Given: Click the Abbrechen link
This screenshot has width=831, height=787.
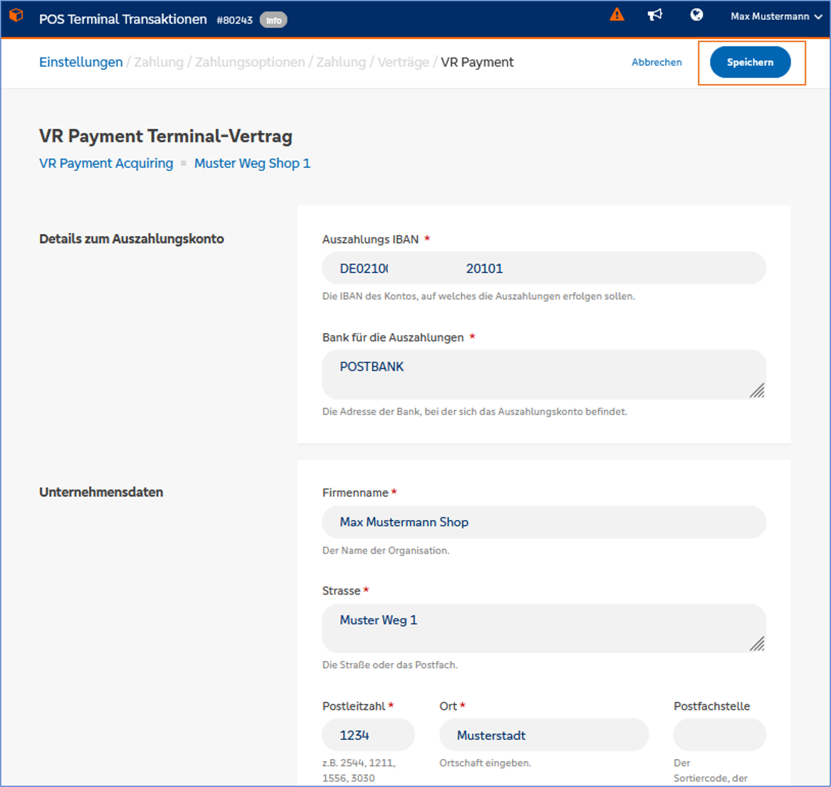Looking at the screenshot, I should click(656, 62).
